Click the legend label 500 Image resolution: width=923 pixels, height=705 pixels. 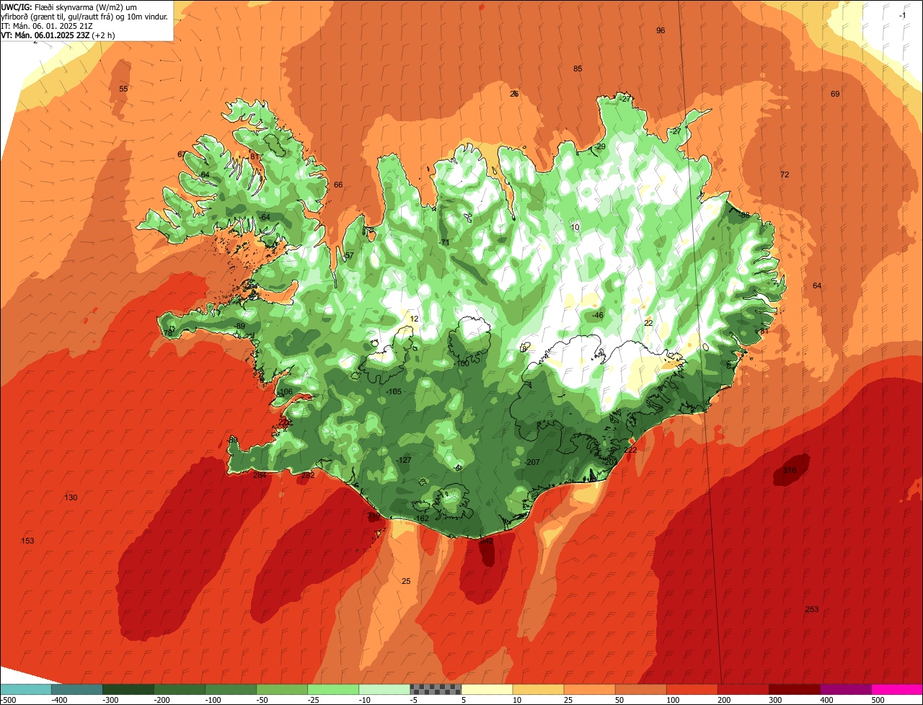click(x=878, y=700)
